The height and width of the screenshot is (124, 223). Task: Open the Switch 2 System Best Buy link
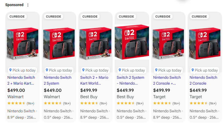[131, 80]
